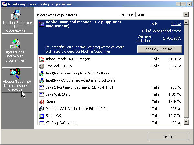194x145 pixels.
Task: Click the Fermer button
Action: pyautogui.click(x=168, y=136)
